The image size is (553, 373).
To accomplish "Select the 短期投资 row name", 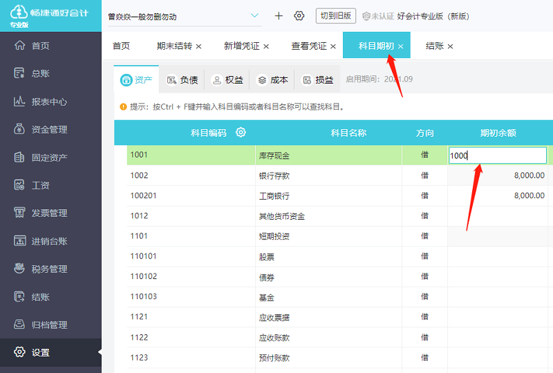I will pos(274,236).
